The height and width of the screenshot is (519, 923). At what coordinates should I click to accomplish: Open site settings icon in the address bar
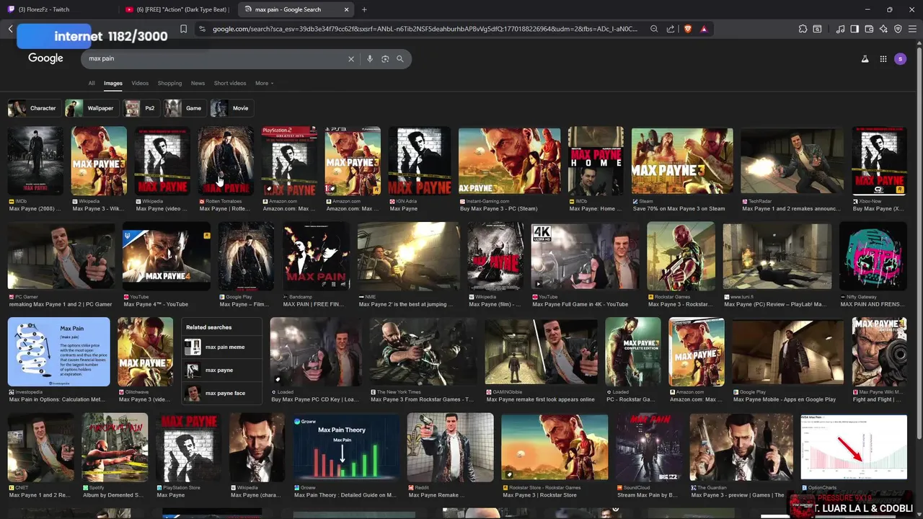coord(202,29)
